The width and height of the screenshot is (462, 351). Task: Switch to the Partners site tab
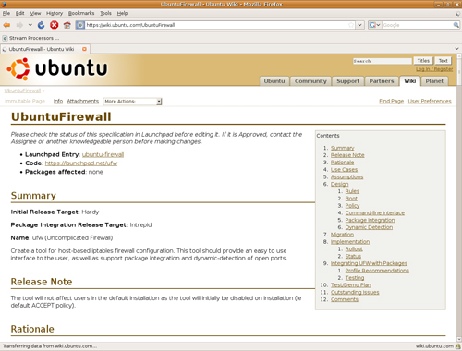coord(382,81)
